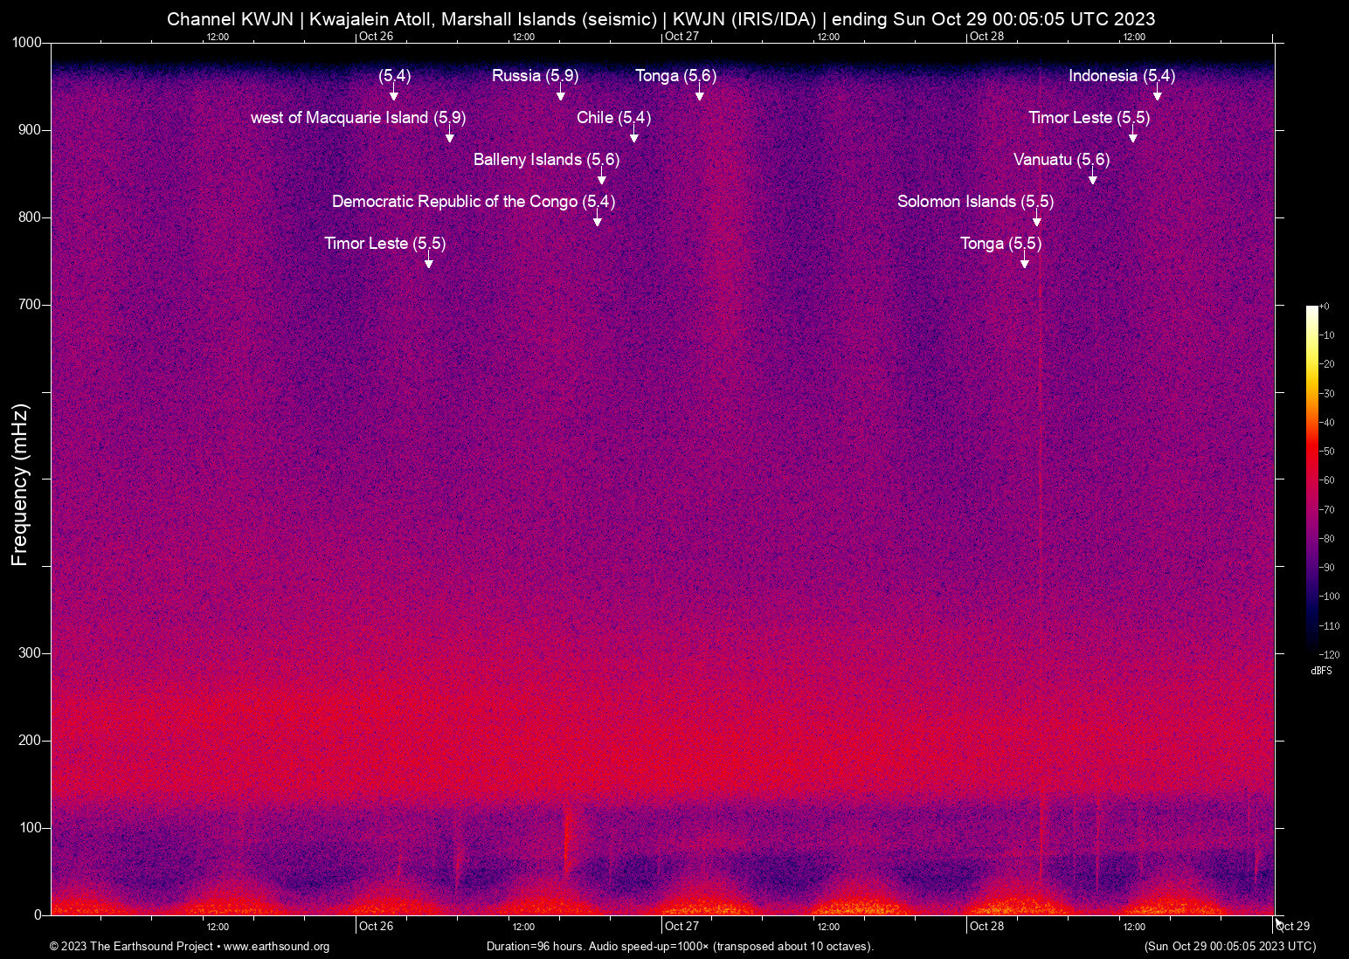Select the arrow marker below Chile (5.4)
Viewport: 1349px width, 959px height.
click(x=634, y=136)
